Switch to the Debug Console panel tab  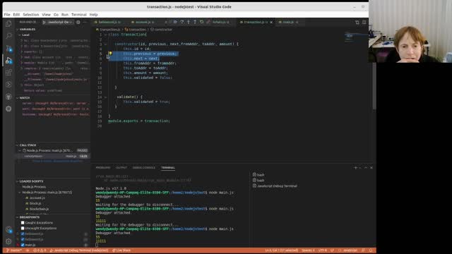click(144, 168)
